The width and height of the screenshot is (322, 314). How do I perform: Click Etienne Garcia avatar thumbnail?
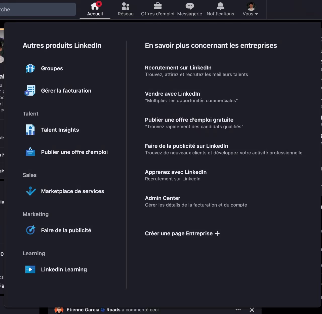(x=59, y=310)
